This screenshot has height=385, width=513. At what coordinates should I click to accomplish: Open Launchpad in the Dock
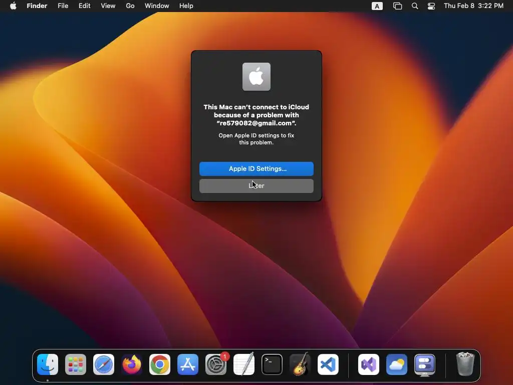76,364
